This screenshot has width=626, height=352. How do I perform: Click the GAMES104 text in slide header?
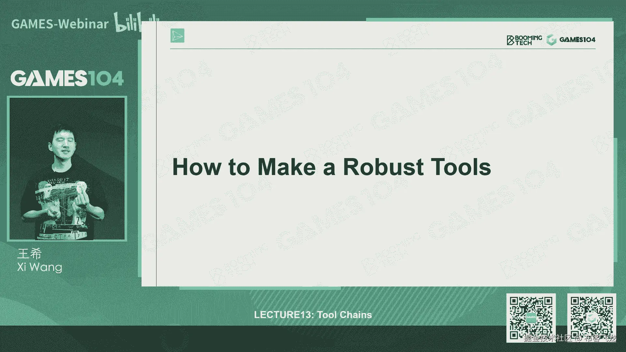click(577, 40)
